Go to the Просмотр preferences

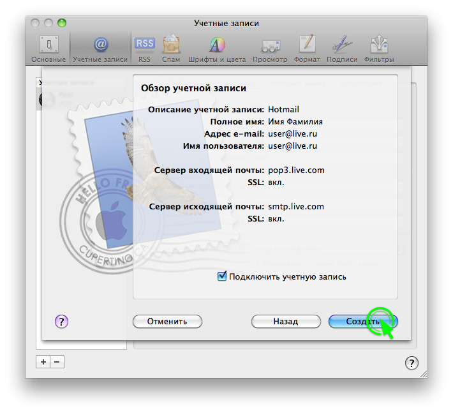[x=270, y=48]
